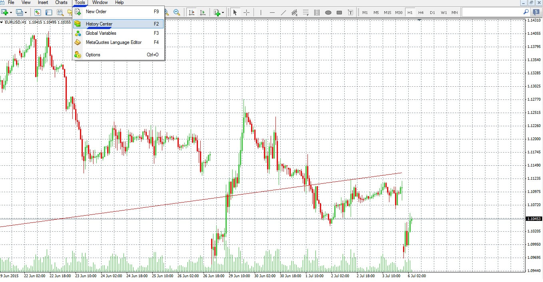Pick the ellipse shape tool
Image resolution: width=543 pixels, height=282 pixels.
point(328,12)
